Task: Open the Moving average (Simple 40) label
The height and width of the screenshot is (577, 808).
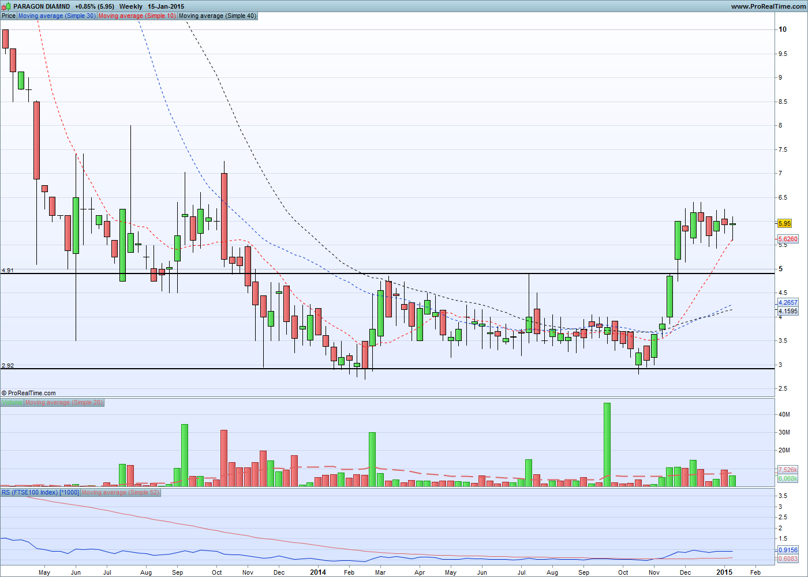Action: (x=218, y=16)
